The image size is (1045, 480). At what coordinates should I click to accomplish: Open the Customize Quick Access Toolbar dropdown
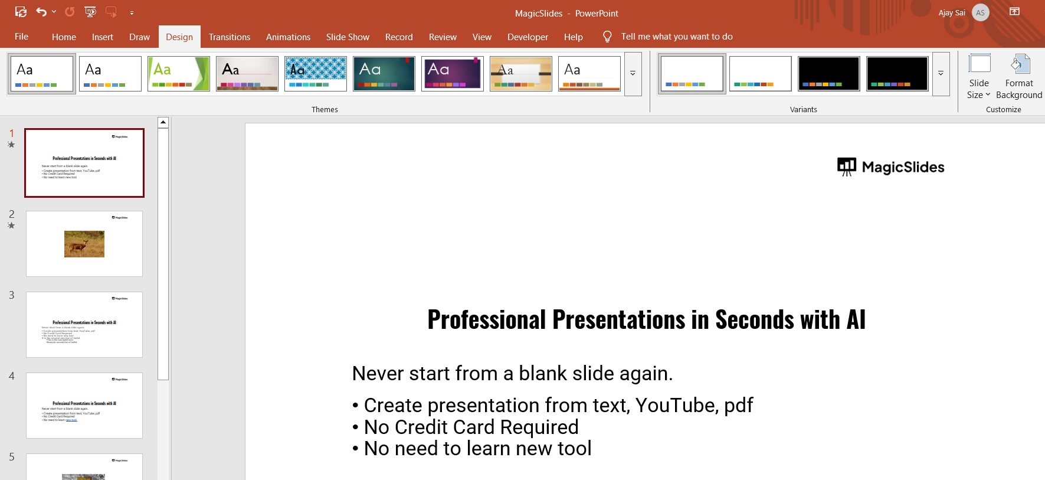132,12
